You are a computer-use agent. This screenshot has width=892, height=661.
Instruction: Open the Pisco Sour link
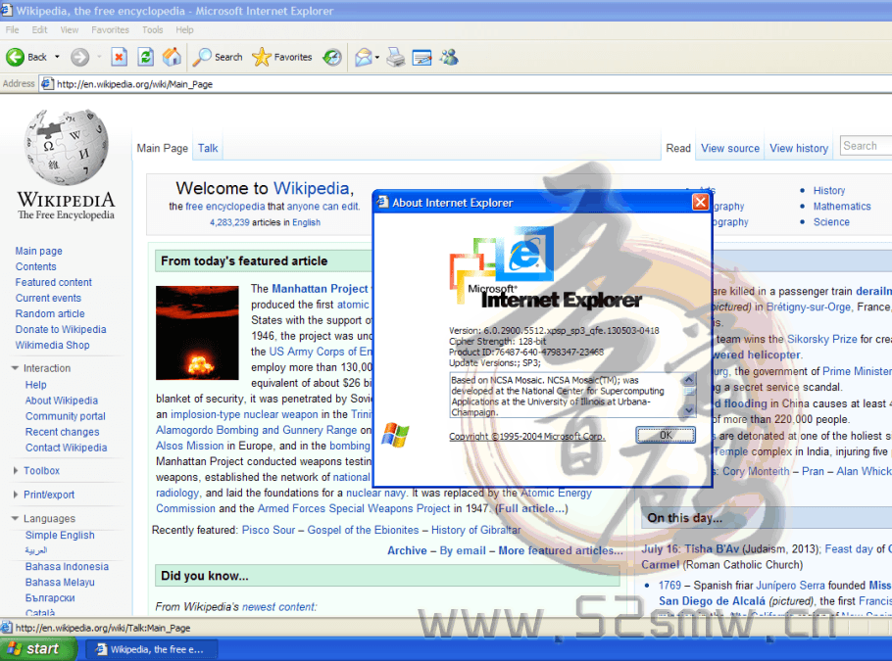[x=269, y=531]
